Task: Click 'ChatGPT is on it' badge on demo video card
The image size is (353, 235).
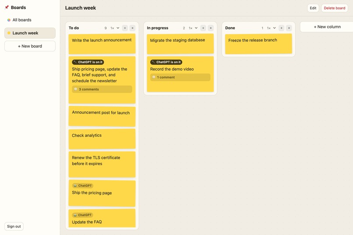Action: [x=166, y=62]
